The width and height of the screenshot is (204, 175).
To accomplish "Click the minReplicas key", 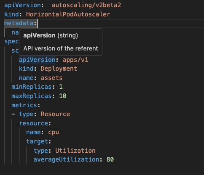I will [x=32, y=87].
